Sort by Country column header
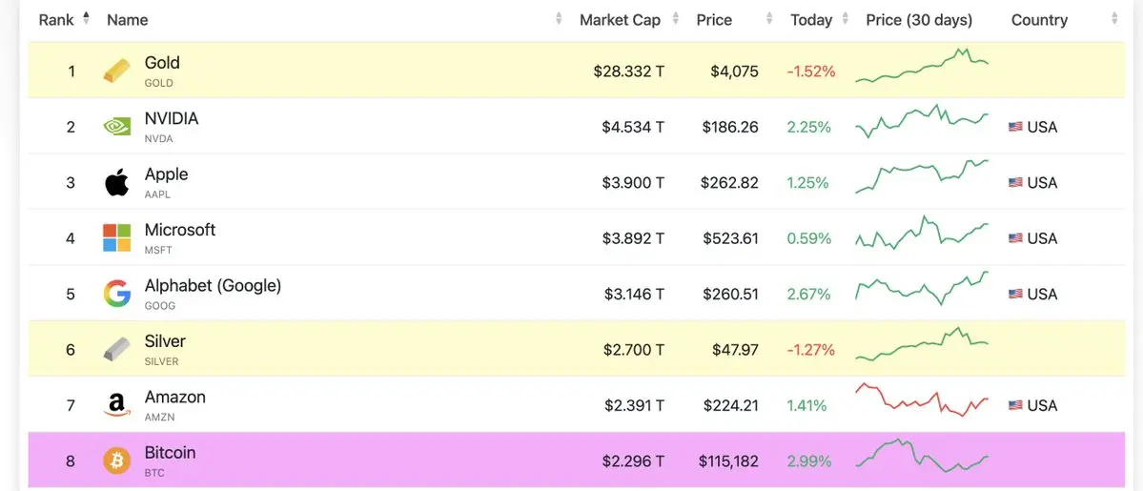This screenshot has height=491, width=1143. pos(1039,19)
